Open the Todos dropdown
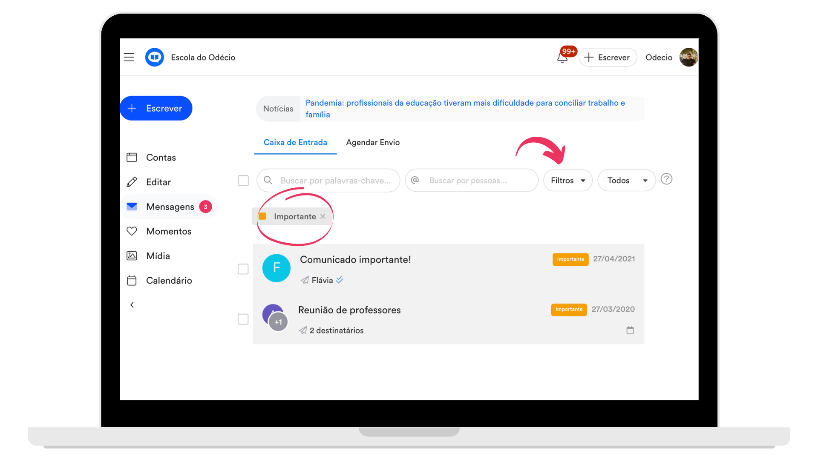 (627, 181)
